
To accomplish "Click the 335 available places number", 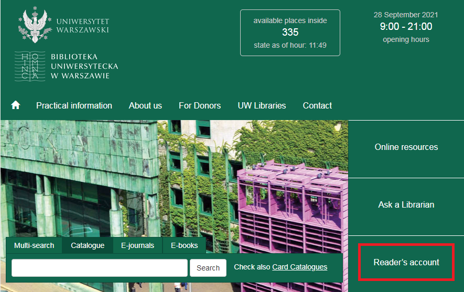I will (x=290, y=33).
